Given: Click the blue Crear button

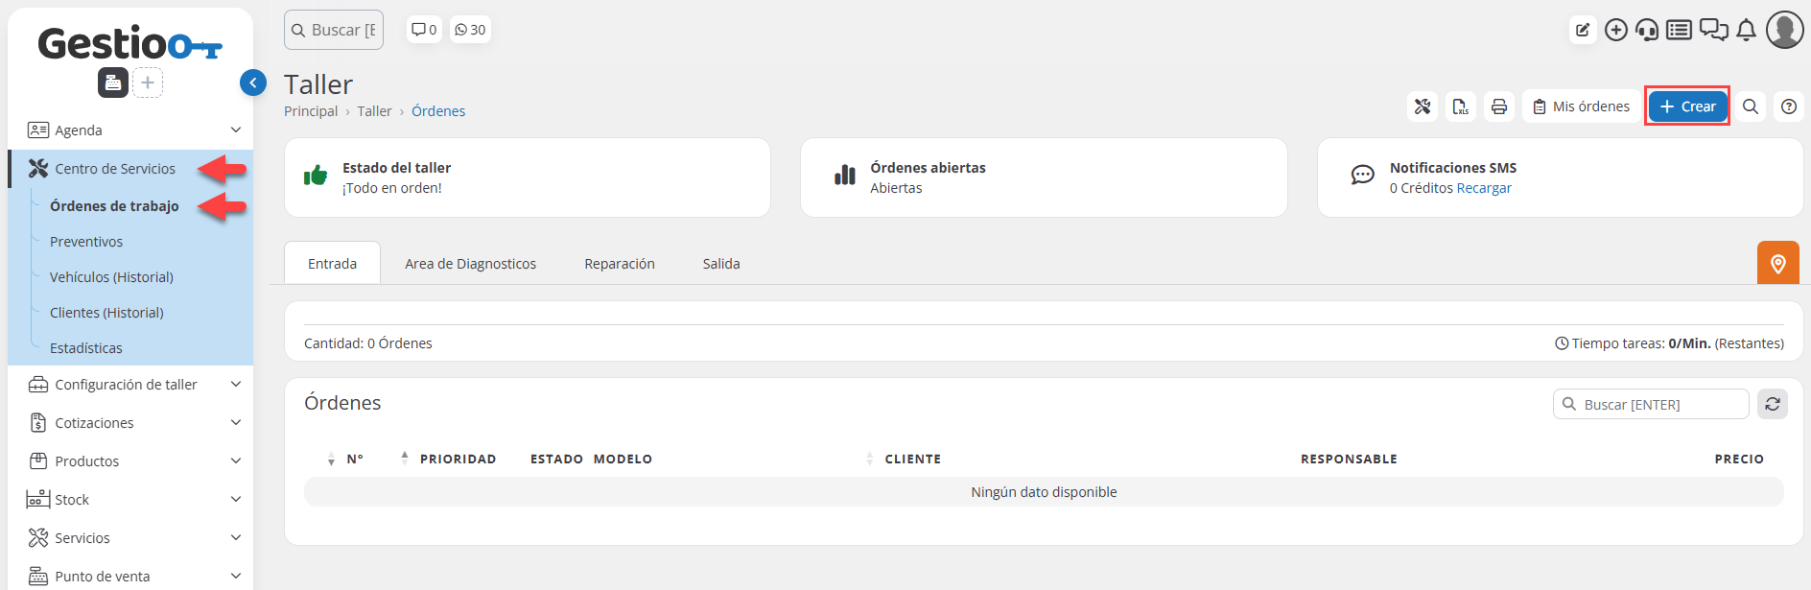Looking at the screenshot, I should pos(1687,106).
